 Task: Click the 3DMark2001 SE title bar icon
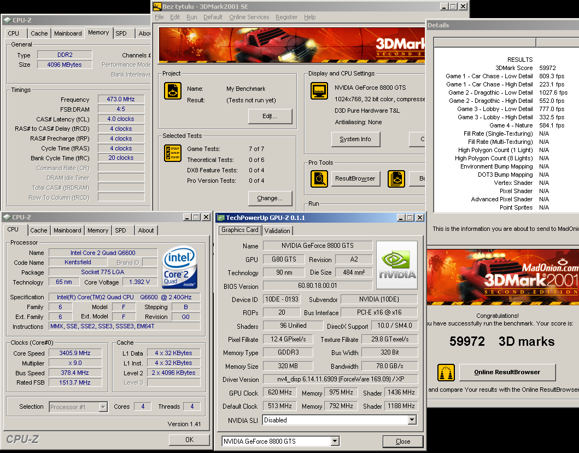(x=157, y=6)
